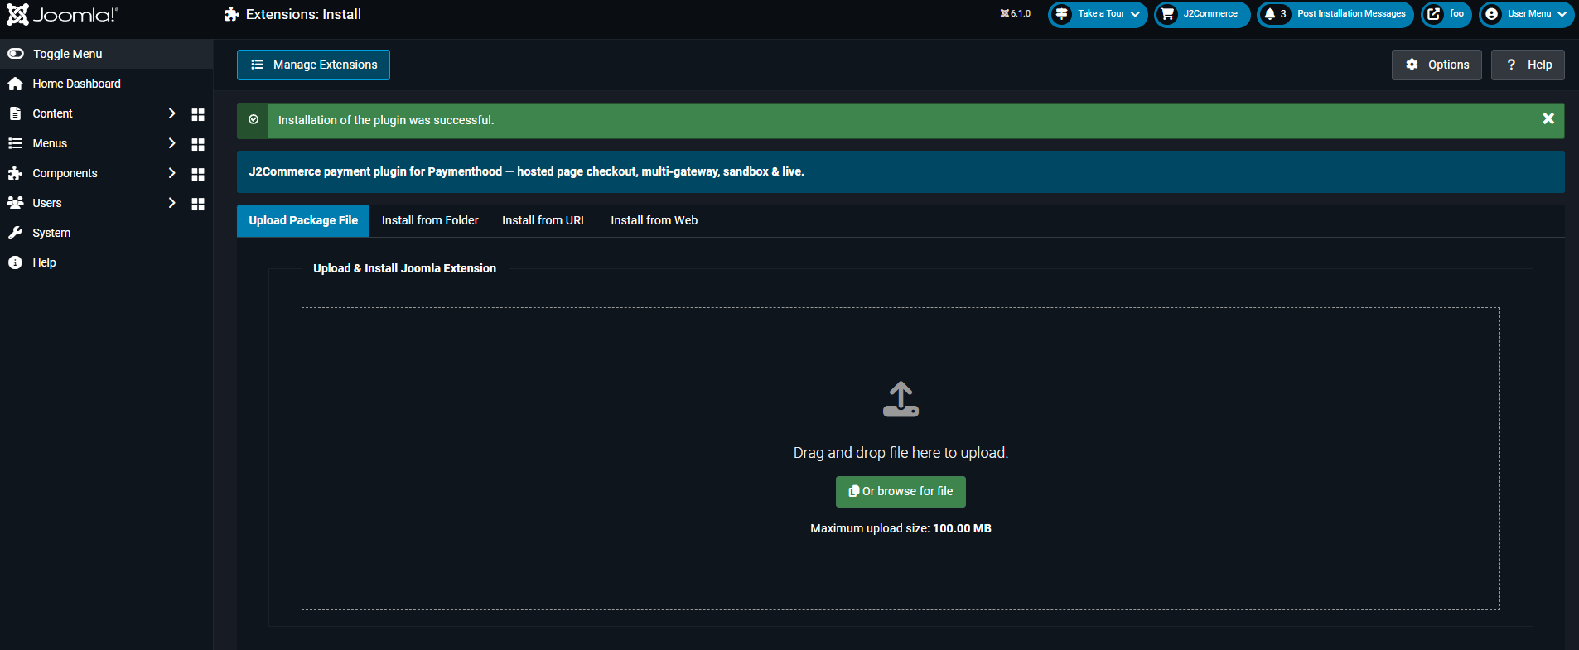
Task: Open the Components dashboard grid icon
Action: [198, 174]
